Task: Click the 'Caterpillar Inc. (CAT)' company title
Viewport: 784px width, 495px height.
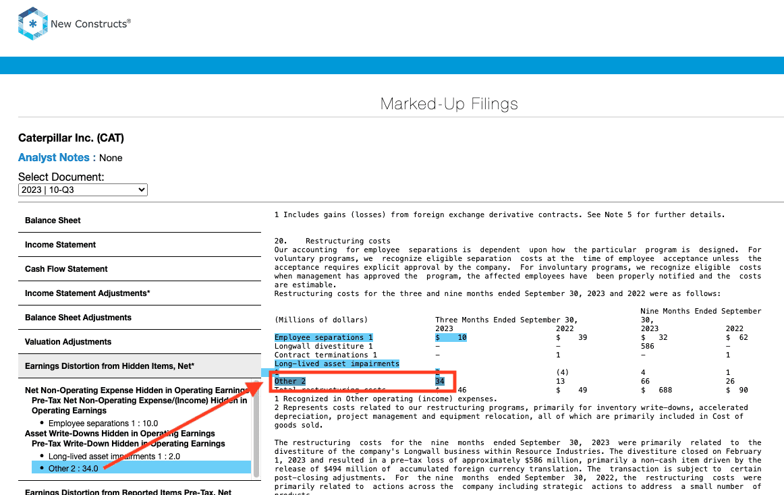Action: coord(71,138)
